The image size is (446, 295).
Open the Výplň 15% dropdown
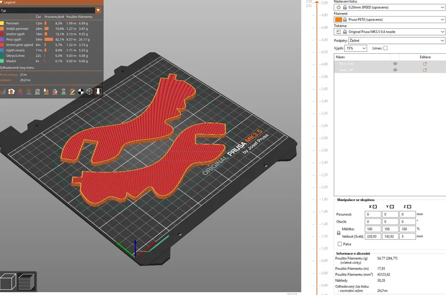355,48
